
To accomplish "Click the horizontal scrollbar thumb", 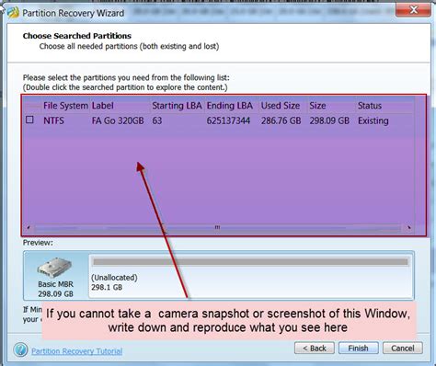I will pos(217,227).
